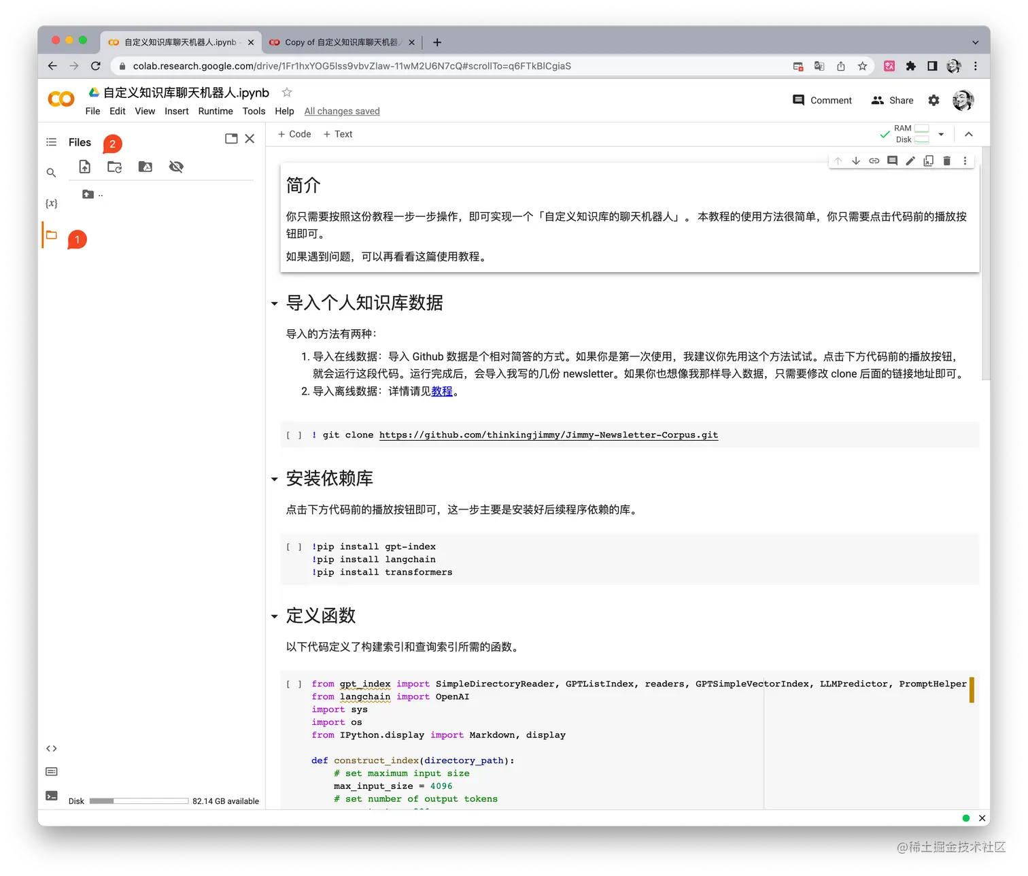
Task: Move cell down arrow in cell toolbar
Action: (x=856, y=161)
